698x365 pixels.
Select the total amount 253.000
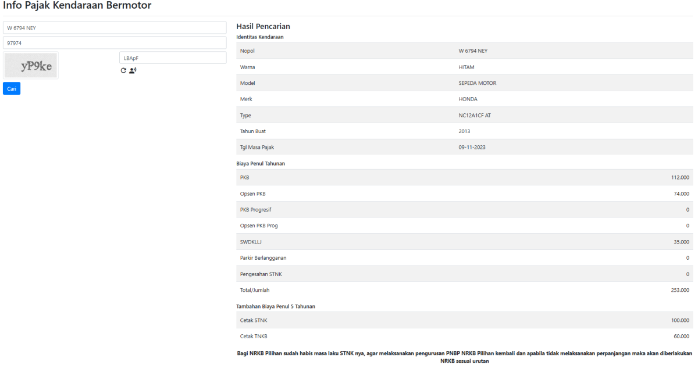pos(680,290)
